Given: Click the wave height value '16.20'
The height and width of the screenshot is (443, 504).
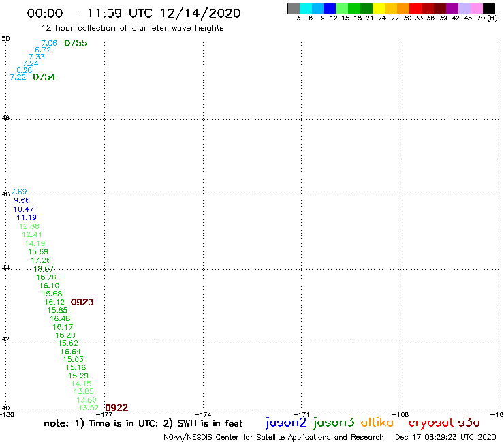Looking at the screenshot, I should 65,335.
